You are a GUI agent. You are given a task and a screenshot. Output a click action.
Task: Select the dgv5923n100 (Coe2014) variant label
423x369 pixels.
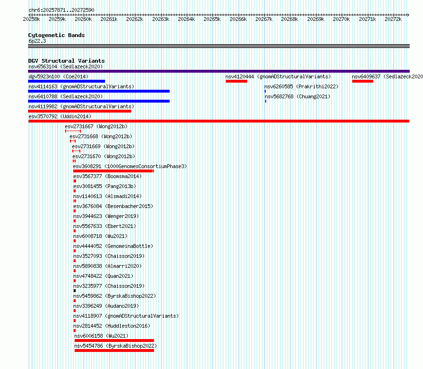point(58,76)
